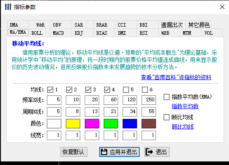Select the MA/EMA tab
Image resolution: width=229 pixels, height=165 pixels.
[18, 33]
